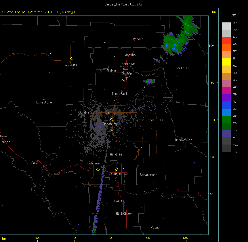Viewport: 248px width, 242px height.
Task: Pick the blue 33-36 dBZ legend swatch
Action: pyautogui.click(x=226, y=105)
